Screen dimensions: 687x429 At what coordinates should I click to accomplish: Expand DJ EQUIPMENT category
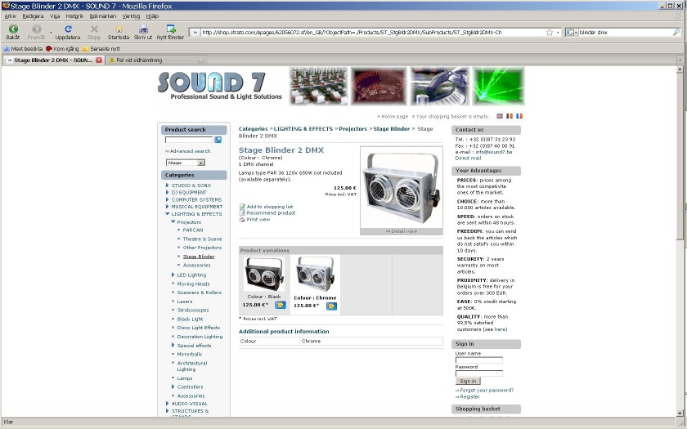click(167, 192)
